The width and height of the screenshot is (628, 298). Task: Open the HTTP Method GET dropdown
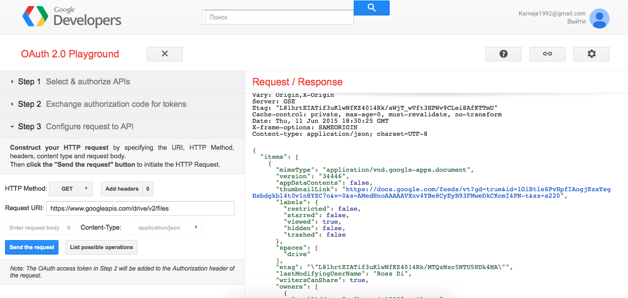coord(70,189)
